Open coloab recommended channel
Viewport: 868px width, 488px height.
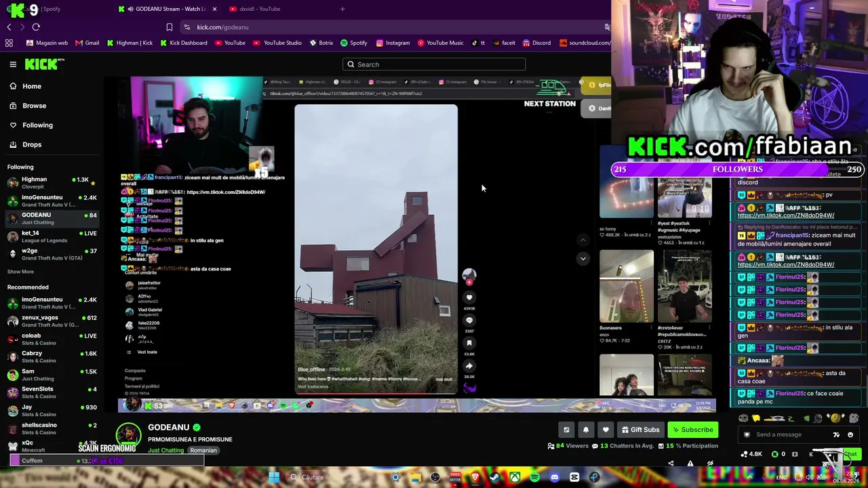click(x=52, y=339)
